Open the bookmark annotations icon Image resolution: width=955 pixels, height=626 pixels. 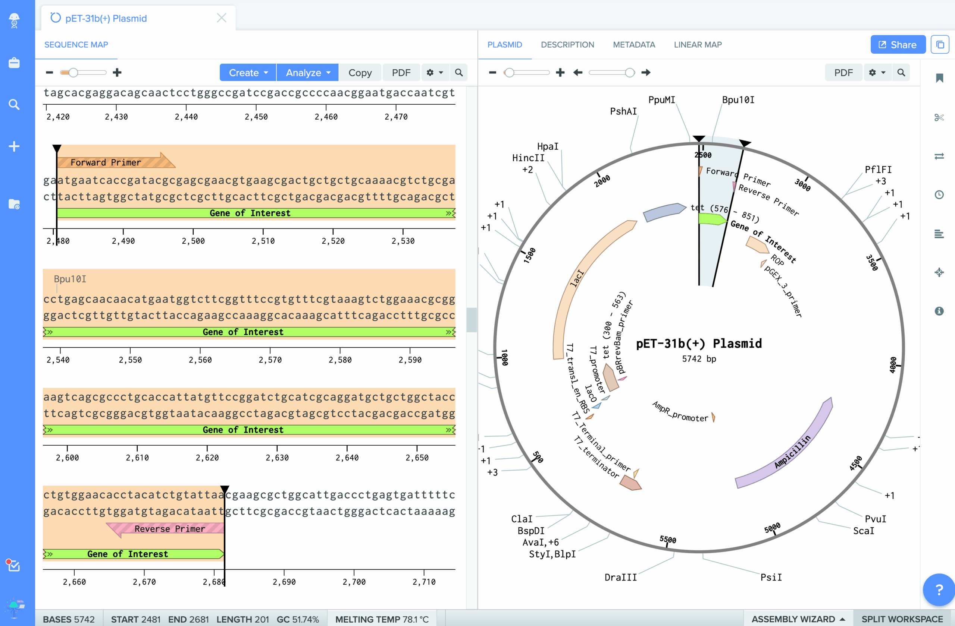coord(939,78)
